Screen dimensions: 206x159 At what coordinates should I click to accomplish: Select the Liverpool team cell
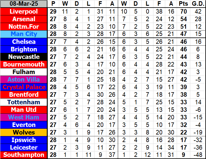[24, 11]
